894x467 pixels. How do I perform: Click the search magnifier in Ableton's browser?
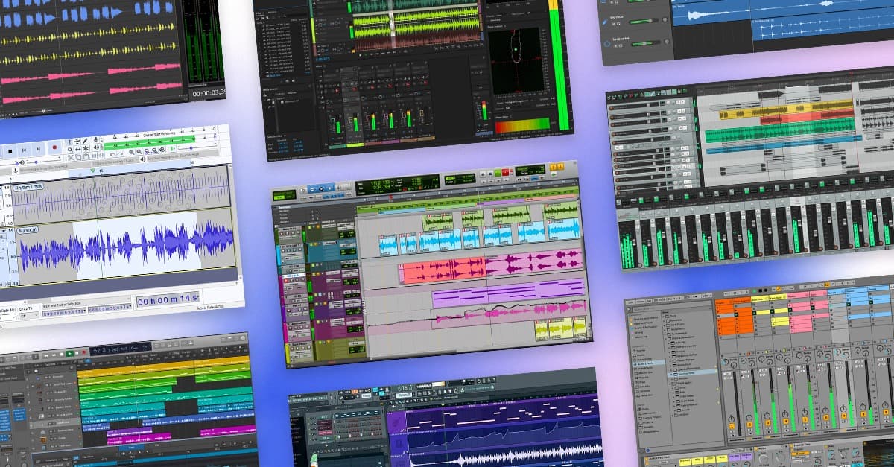629,309
